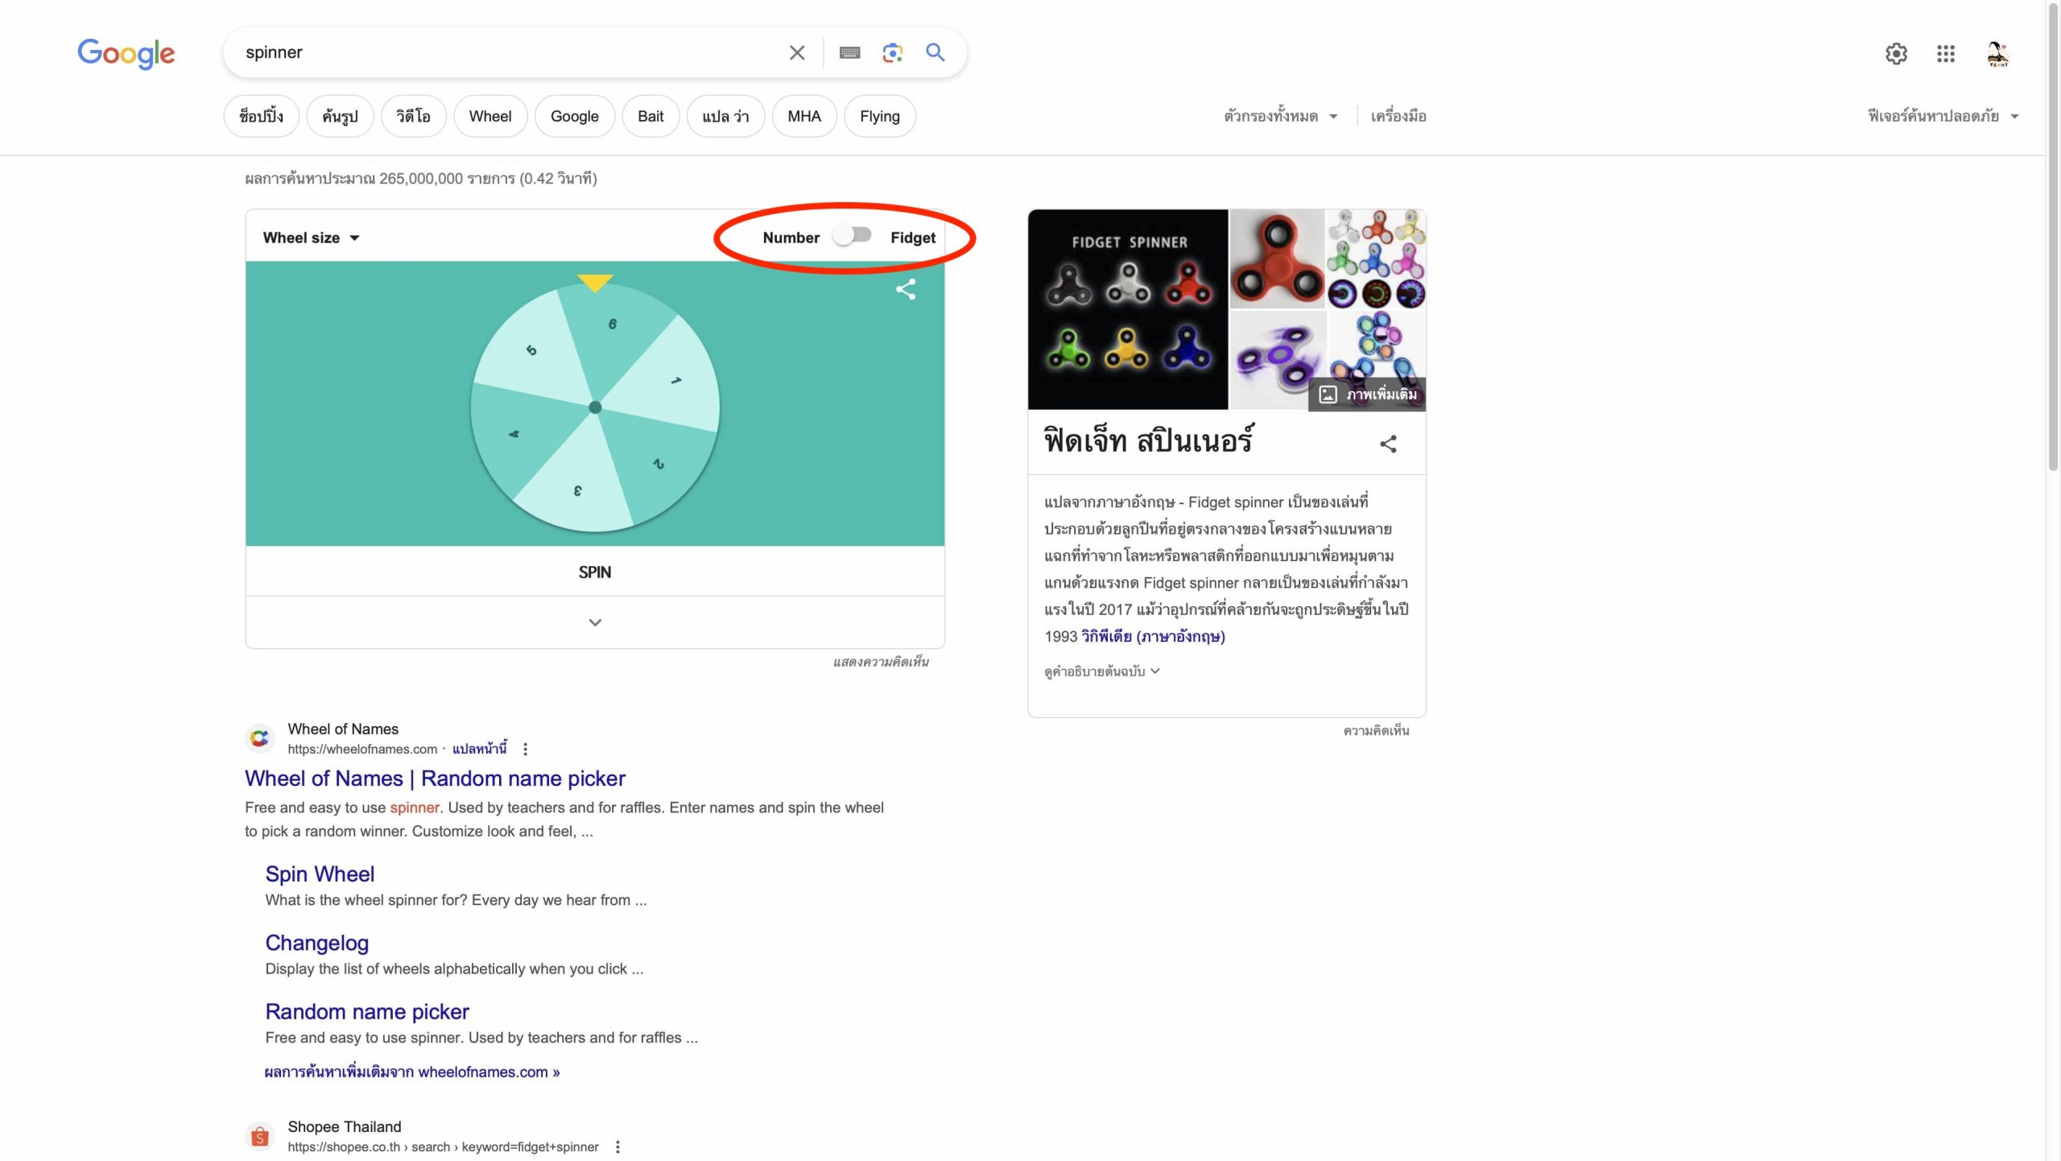
Task: Click the spinner search input field
Action: pyautogui.click(x=507, y=53)
